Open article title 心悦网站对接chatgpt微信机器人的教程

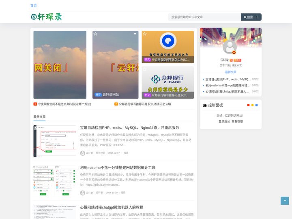coord(112,207)
